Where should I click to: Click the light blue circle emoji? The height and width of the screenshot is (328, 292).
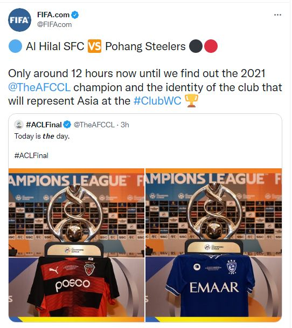point(15,46)
